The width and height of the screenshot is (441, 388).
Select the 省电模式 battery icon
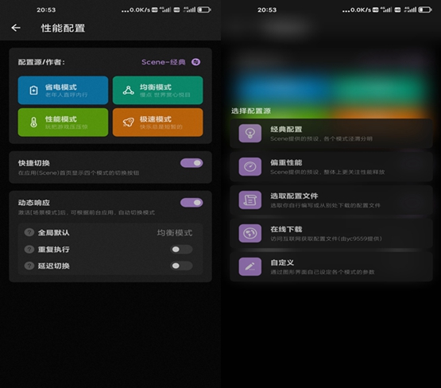[x=33, y=91]
